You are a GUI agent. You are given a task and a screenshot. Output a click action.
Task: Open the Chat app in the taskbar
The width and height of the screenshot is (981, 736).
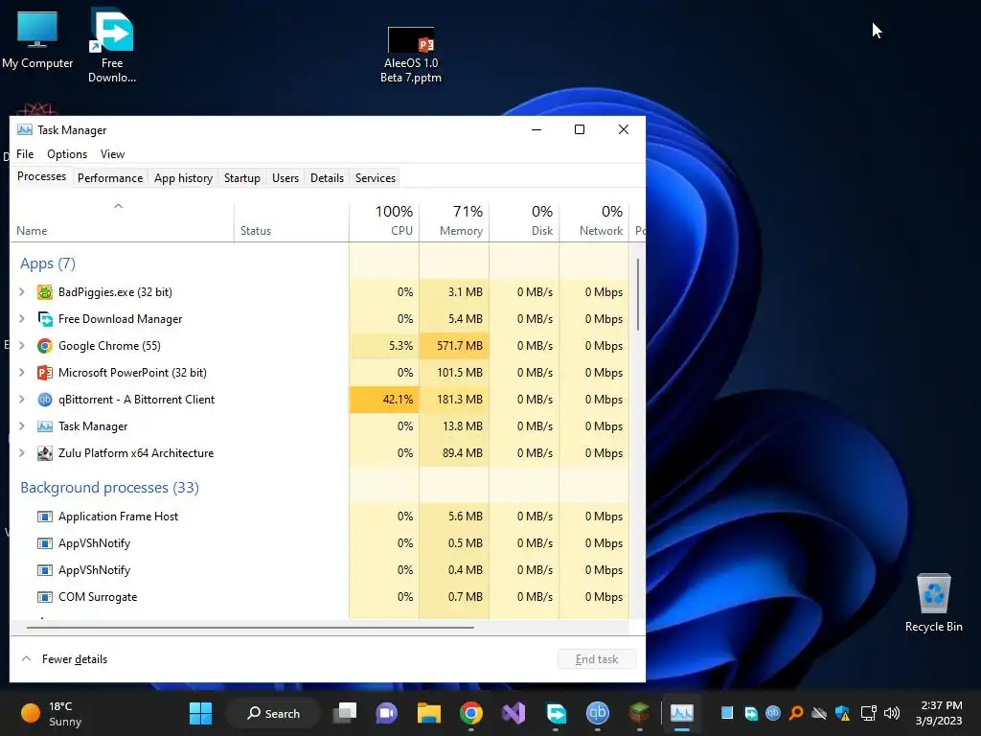click(387, 713)
